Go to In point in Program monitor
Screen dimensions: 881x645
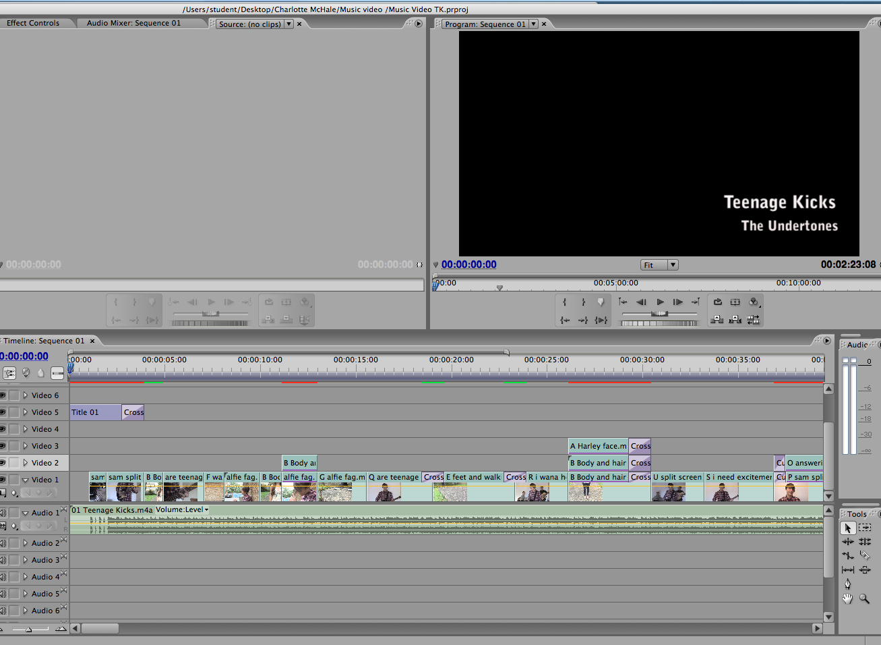565,320
